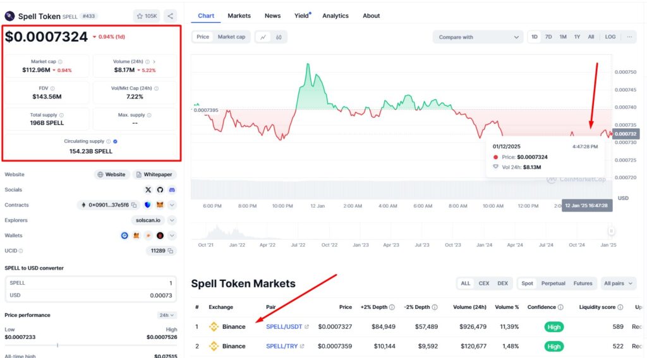
Task: Toggle chart to Market cap view
Action: click(x=231, y=37)
